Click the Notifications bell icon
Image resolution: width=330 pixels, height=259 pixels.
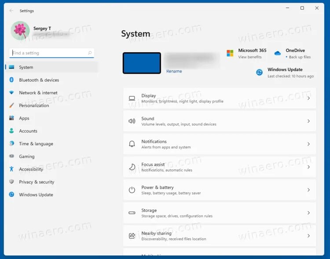point(132,144)
